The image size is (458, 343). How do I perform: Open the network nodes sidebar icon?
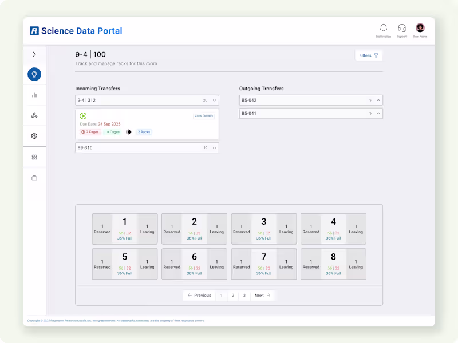point(34,115)
